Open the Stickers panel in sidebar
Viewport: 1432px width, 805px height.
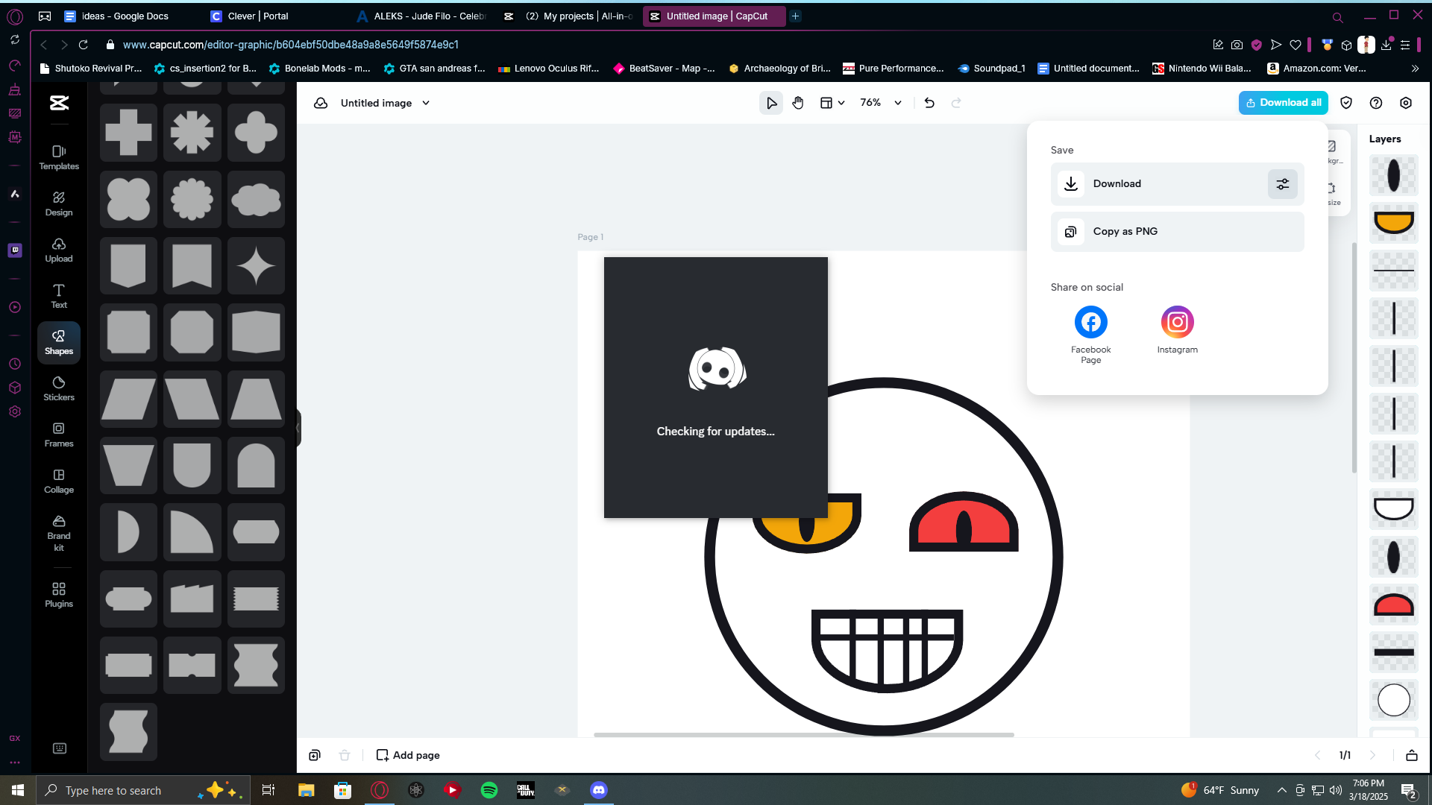[x=59, y=388]
